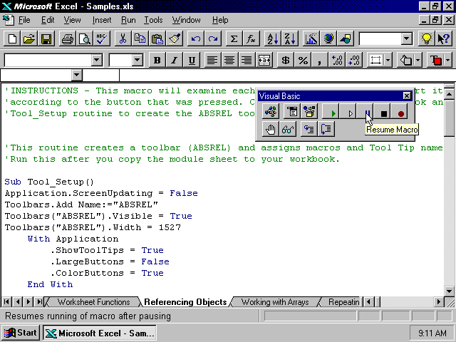Image resolution: width=456 pixels, height=342 pixels.
Task: Click Center Across Columns icon
Action: tap(264, 60)
